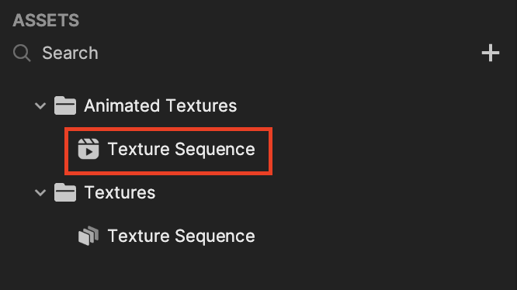Click blank row space beside Textures folder

tap(336, 192)
